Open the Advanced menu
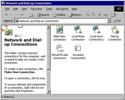 pos(62,9)
